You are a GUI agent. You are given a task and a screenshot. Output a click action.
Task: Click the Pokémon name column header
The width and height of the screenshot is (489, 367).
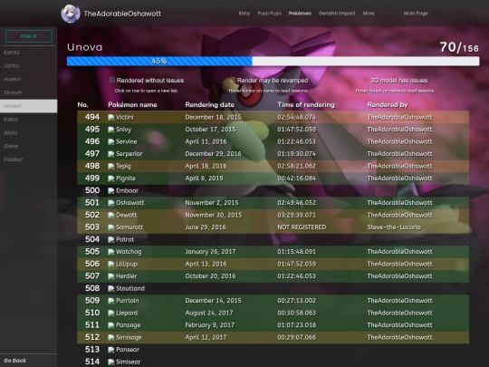(132, 105)
